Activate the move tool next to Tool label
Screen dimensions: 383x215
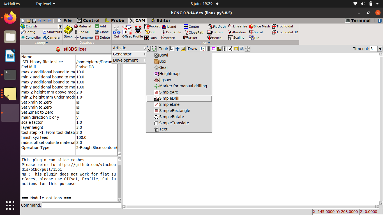pos(178,49)
